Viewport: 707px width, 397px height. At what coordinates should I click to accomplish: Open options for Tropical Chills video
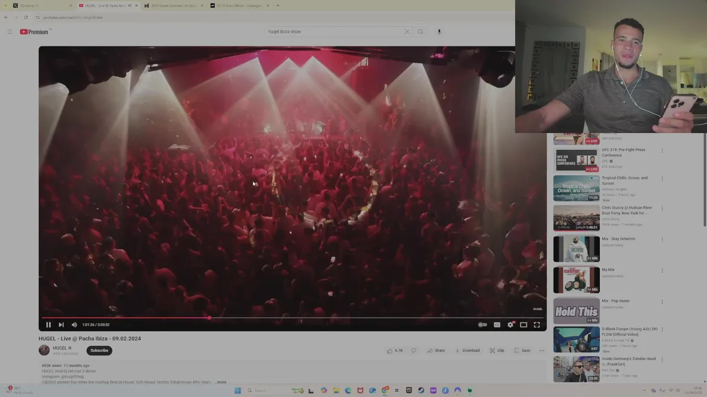(x=662, y=178)
